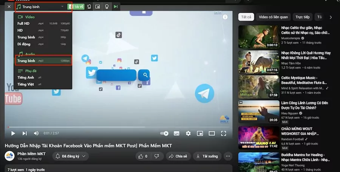The image size is (340, 172).
Task: Click the video progress bar
Action: 118,127
